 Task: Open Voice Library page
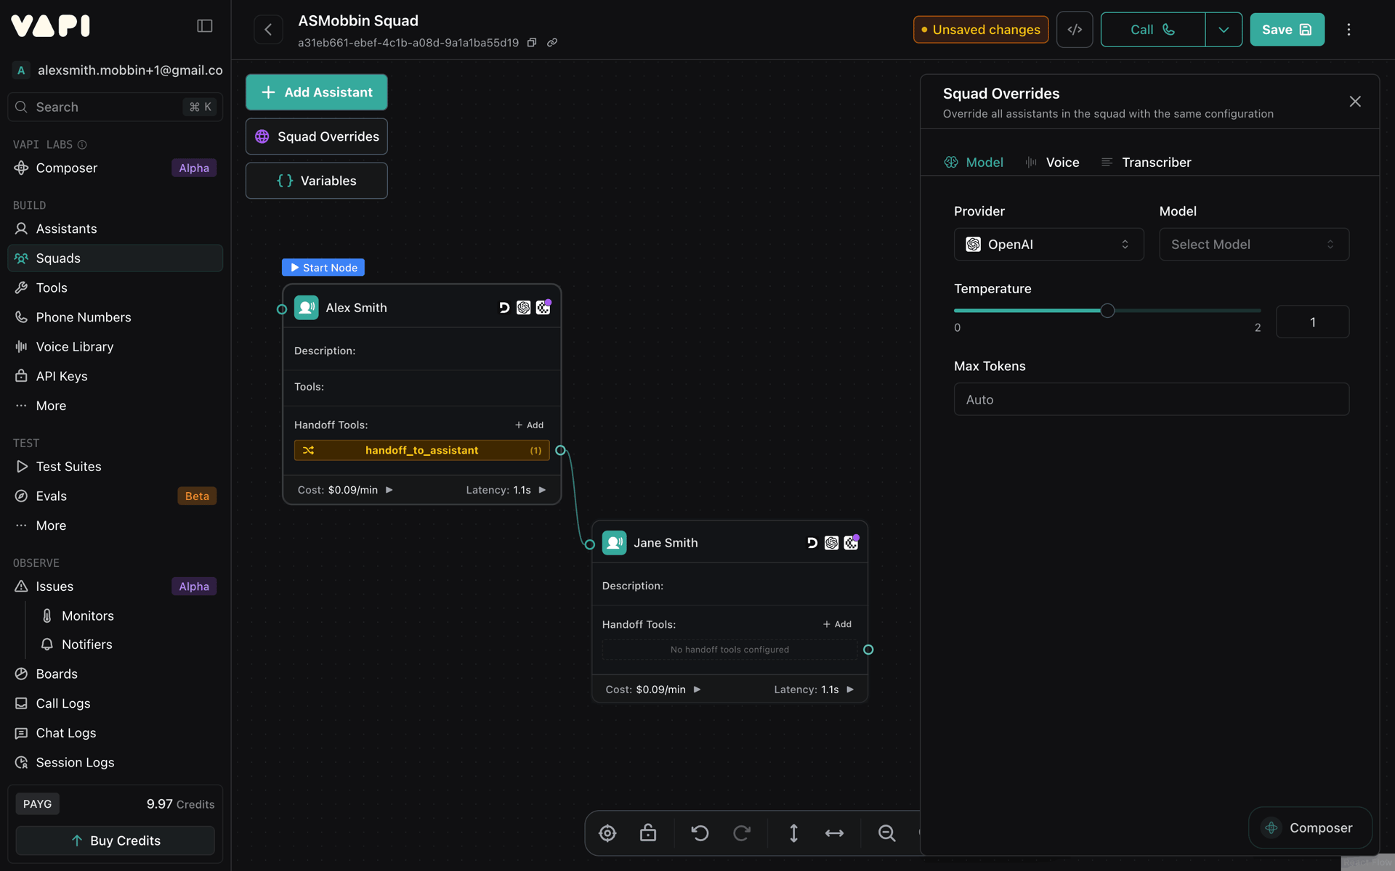click(x=115, y=347)
